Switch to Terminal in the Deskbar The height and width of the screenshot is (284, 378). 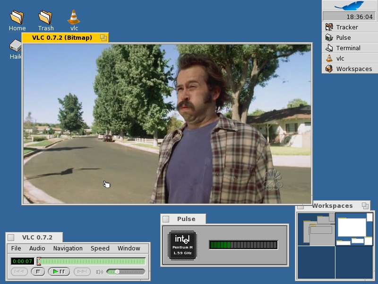pyautogui.click(x=348, y=48)
